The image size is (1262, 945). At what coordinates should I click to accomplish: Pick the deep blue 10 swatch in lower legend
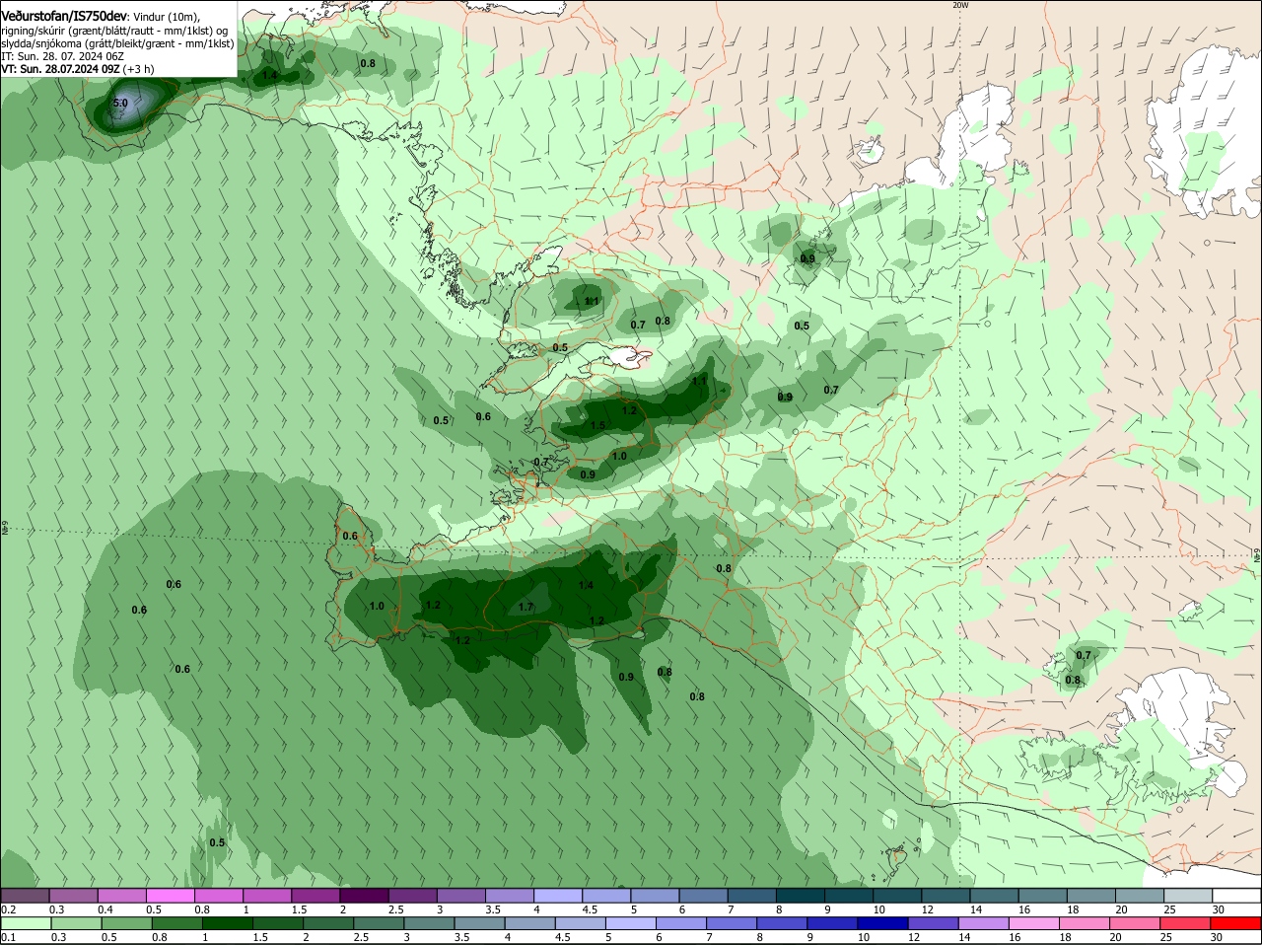(883, 923)
